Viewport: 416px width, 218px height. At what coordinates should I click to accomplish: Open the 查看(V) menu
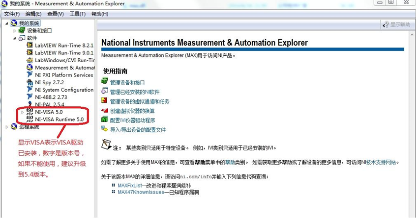pyautogui.click(x=56, y=14)
